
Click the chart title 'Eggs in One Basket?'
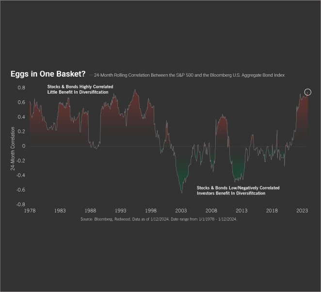pyautogui.click(x=48, y=74)
